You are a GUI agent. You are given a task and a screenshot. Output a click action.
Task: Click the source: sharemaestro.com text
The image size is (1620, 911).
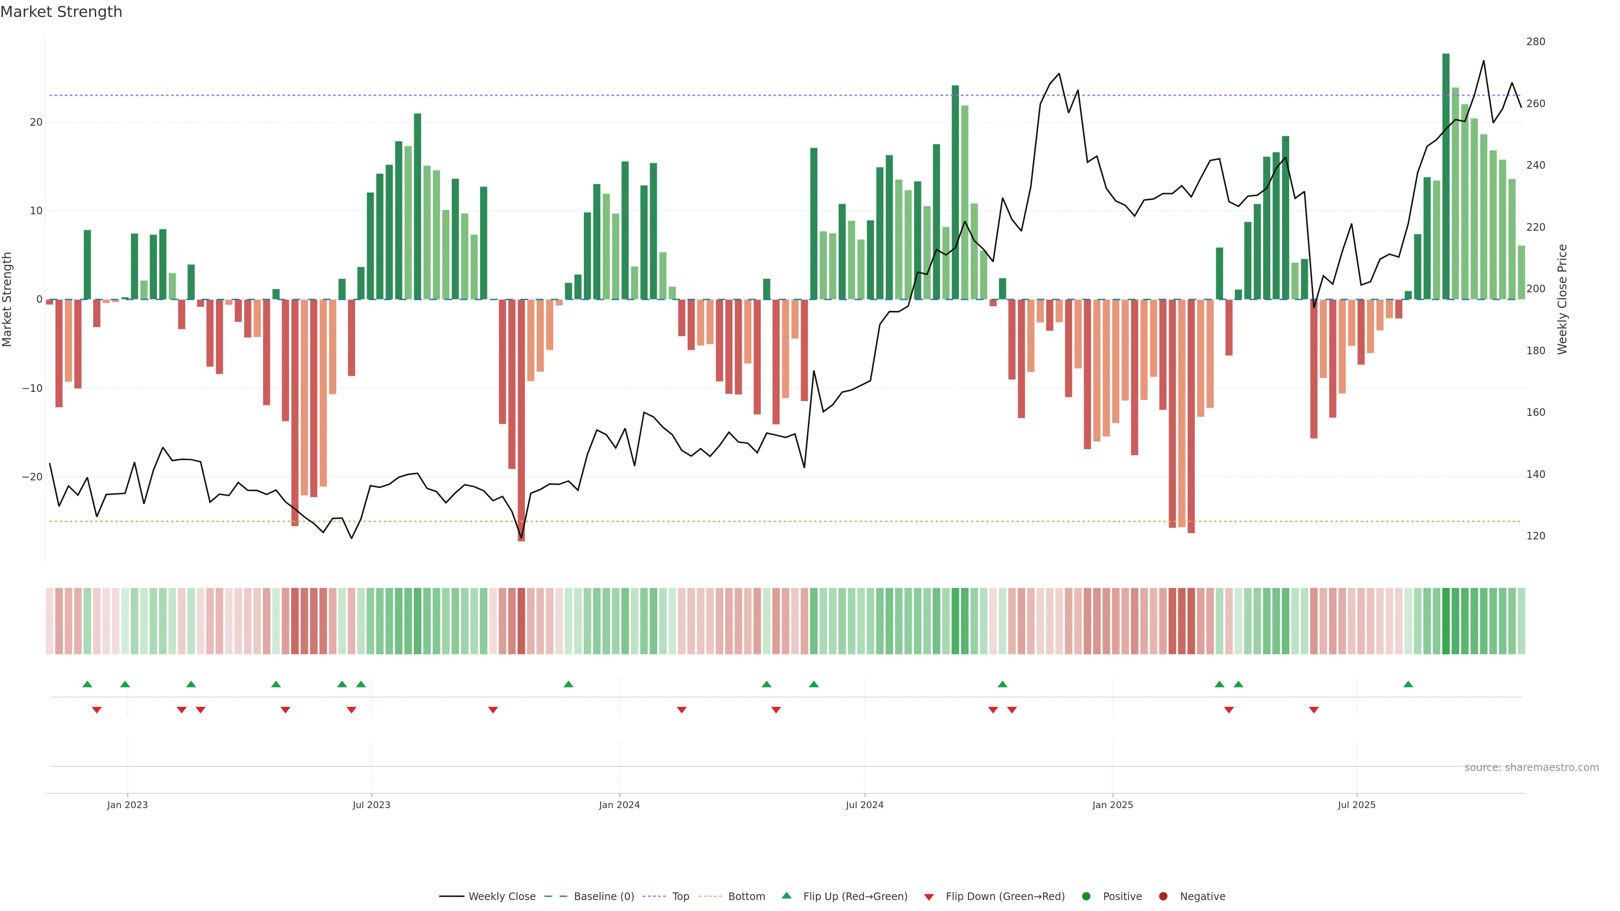pos(1531,768)
